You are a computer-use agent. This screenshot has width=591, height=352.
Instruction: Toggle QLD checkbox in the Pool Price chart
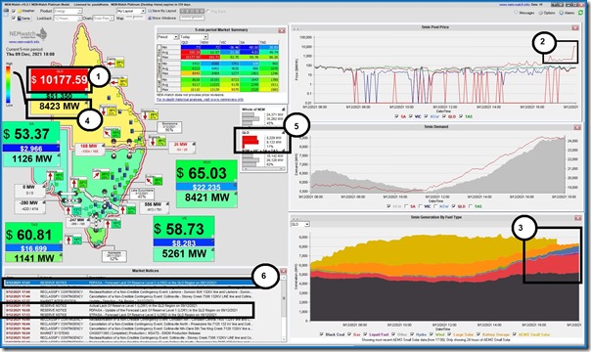click(444, 116)
